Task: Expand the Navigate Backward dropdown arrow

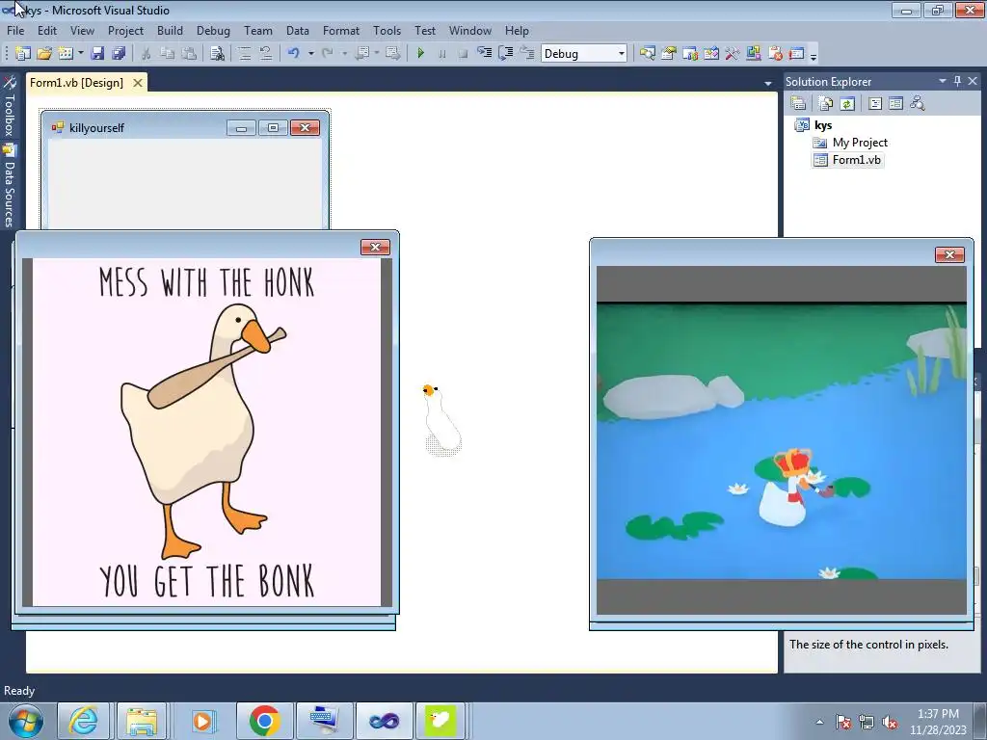Action: [377, 54]
